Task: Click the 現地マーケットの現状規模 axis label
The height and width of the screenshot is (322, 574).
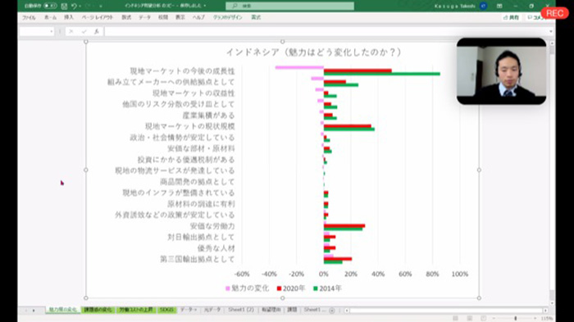Action: [x=190, y=126]
